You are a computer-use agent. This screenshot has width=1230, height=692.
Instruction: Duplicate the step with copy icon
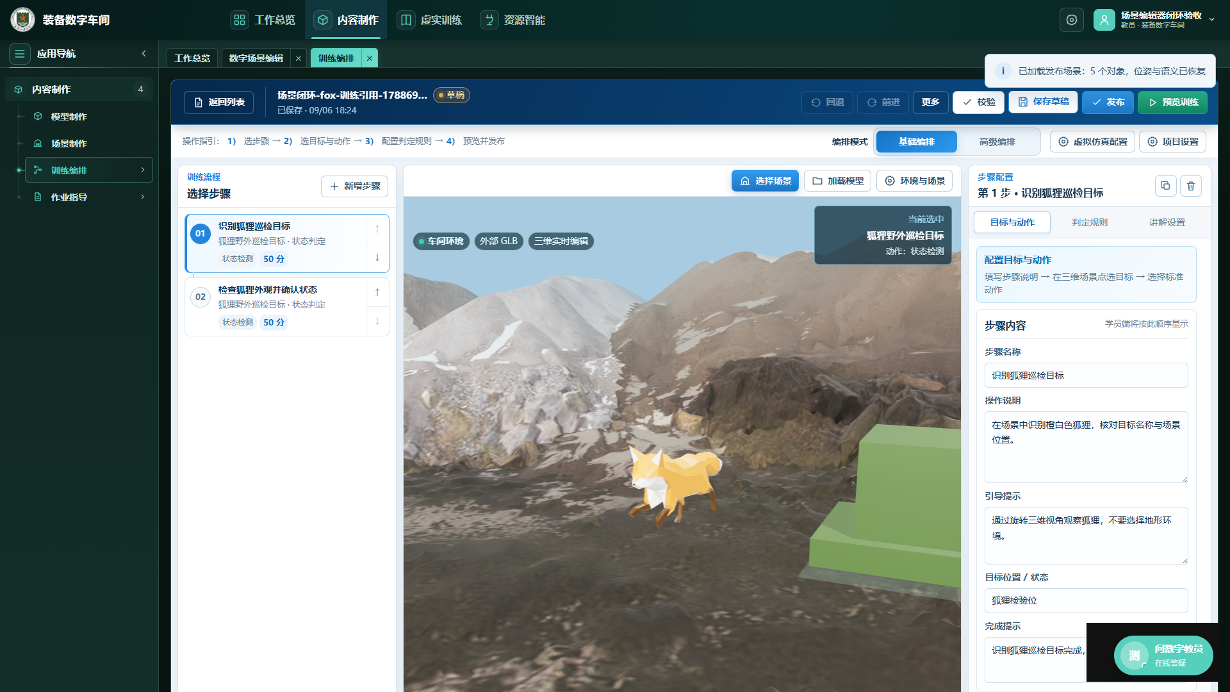point(1165,186)
